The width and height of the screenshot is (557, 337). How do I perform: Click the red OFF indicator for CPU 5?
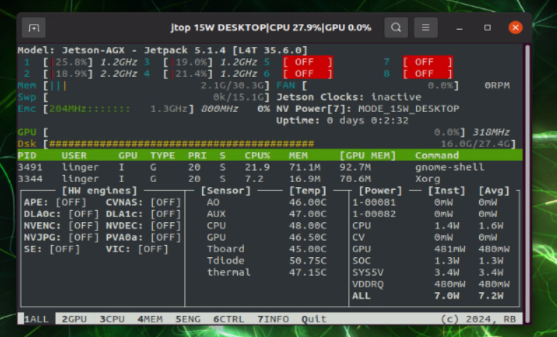(308, 62)
